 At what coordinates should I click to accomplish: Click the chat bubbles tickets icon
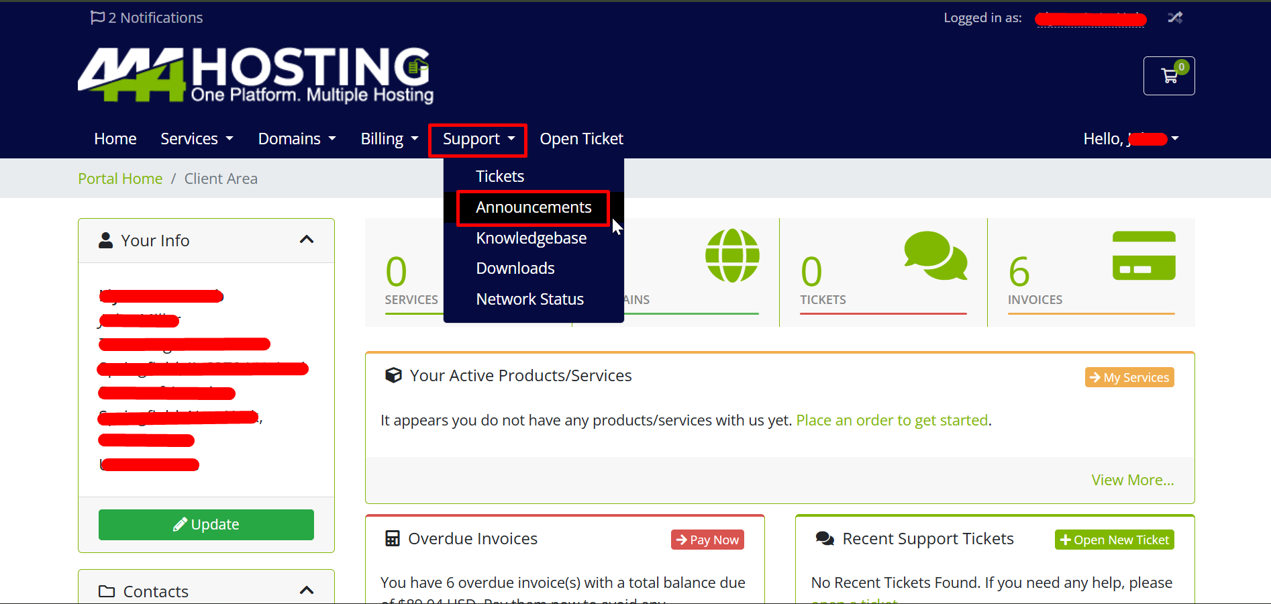click(935, 256)
